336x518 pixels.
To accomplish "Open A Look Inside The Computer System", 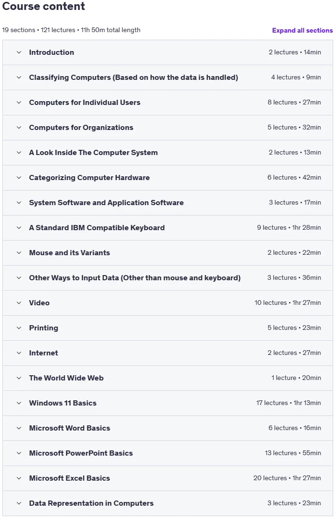I will click(x=93, y=153).
